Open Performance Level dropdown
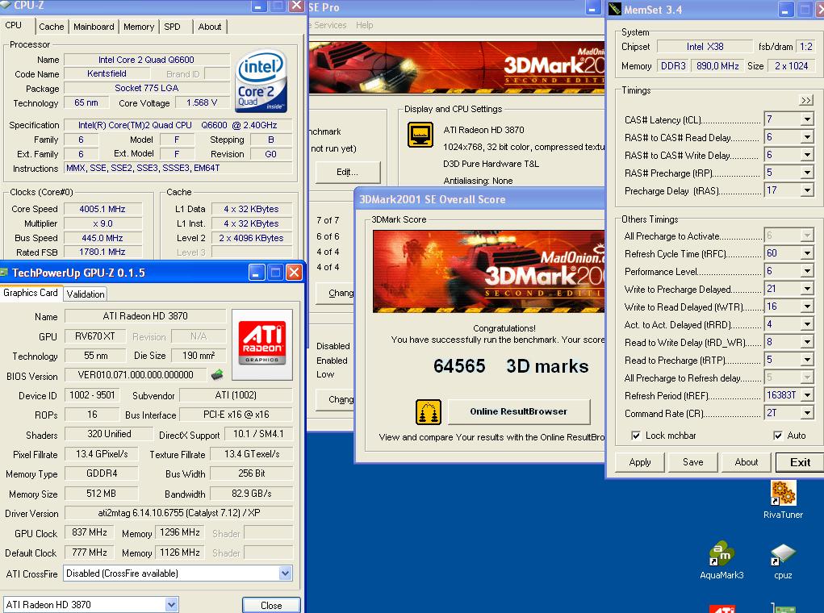Screen dimensions: 824x613 click(807, 271)
